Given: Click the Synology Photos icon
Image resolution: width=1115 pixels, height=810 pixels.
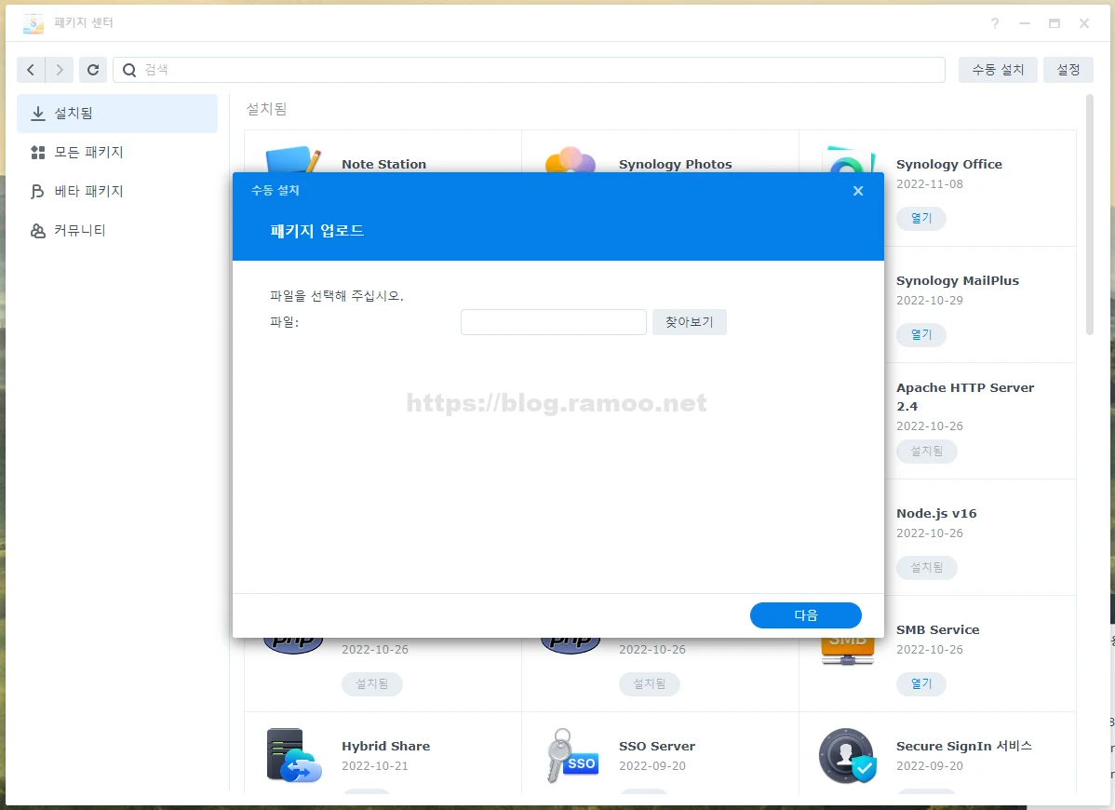Looking at the screenshot, I should point(571,159).
